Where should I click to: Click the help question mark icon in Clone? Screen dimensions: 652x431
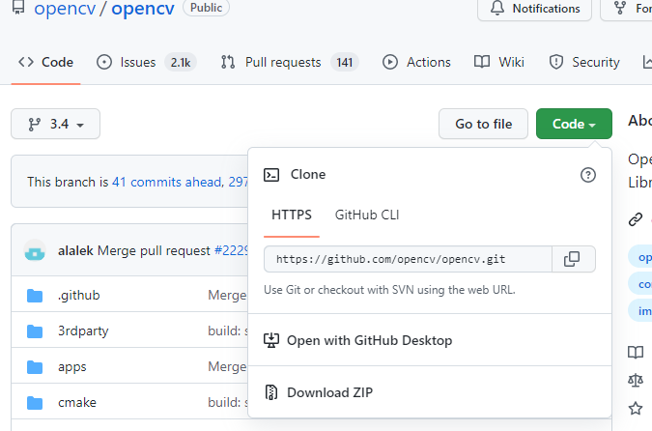[587, 175]
